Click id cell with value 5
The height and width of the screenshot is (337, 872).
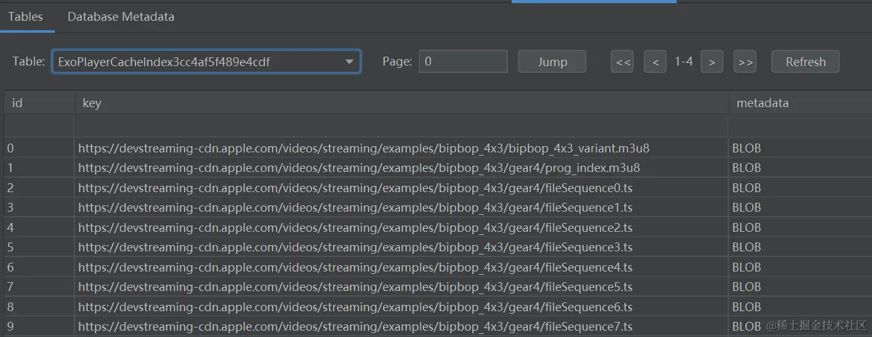coord(39,247)
